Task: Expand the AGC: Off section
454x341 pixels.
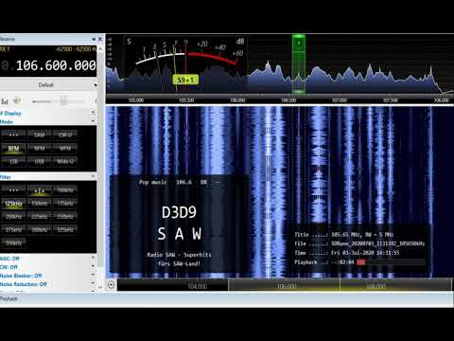Action: 93,259
